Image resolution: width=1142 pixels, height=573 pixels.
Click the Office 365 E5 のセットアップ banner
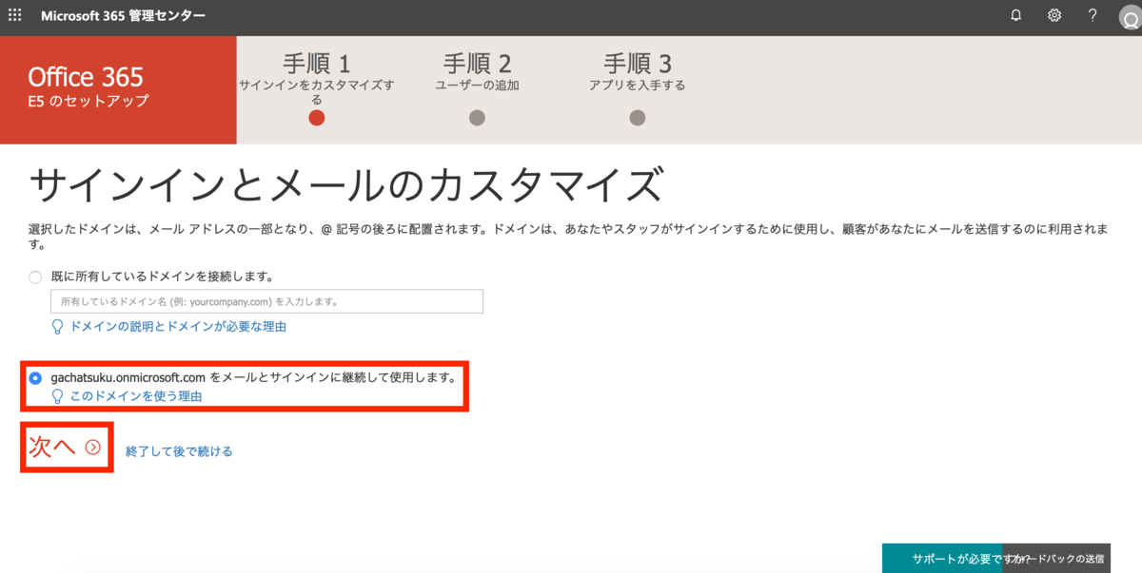pos(118,90)
